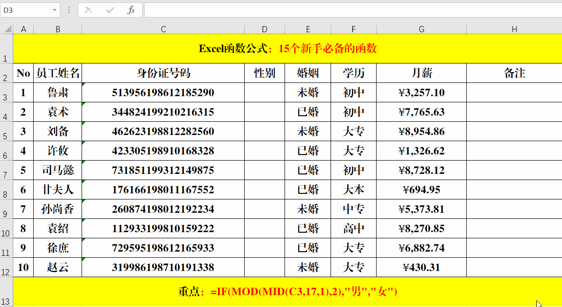Click the name cell '孙尚香'
This screenshot has width=562, height=307.
[x=58, y=209]
